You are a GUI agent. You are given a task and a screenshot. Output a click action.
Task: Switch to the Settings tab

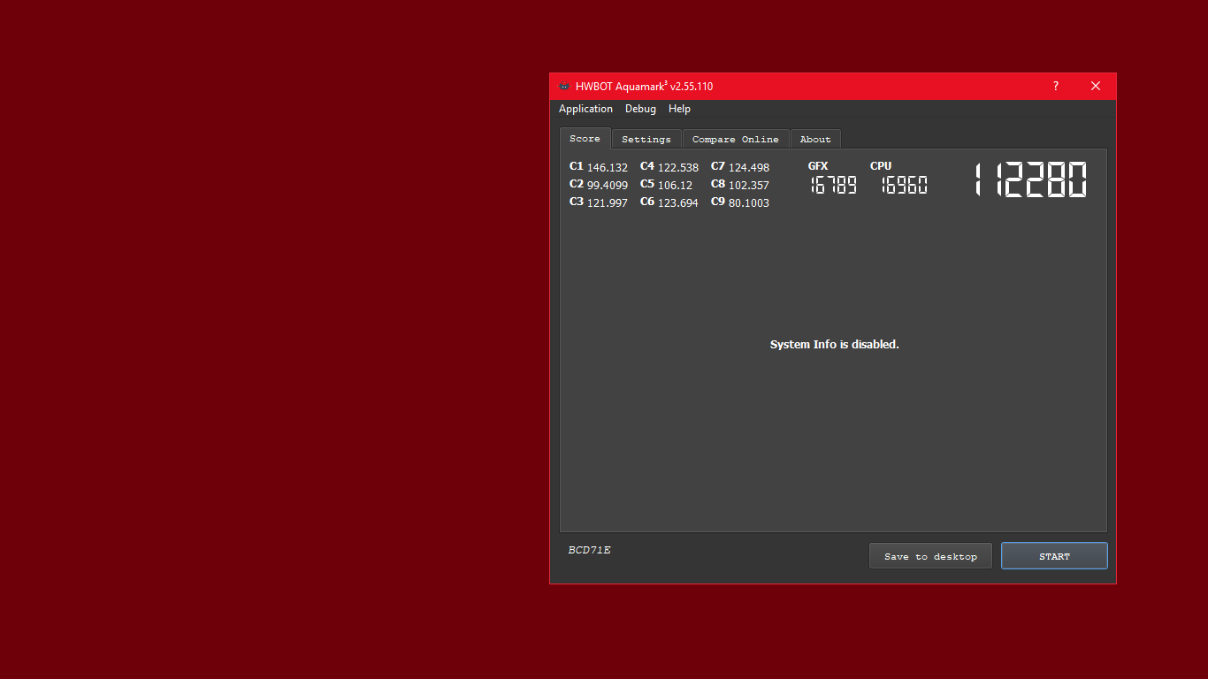pos(646,140)
